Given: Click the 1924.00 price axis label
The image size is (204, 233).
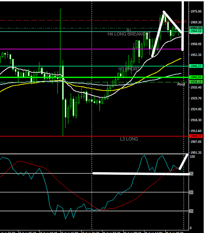Looking at the screenshot, I should coord(196,109).
